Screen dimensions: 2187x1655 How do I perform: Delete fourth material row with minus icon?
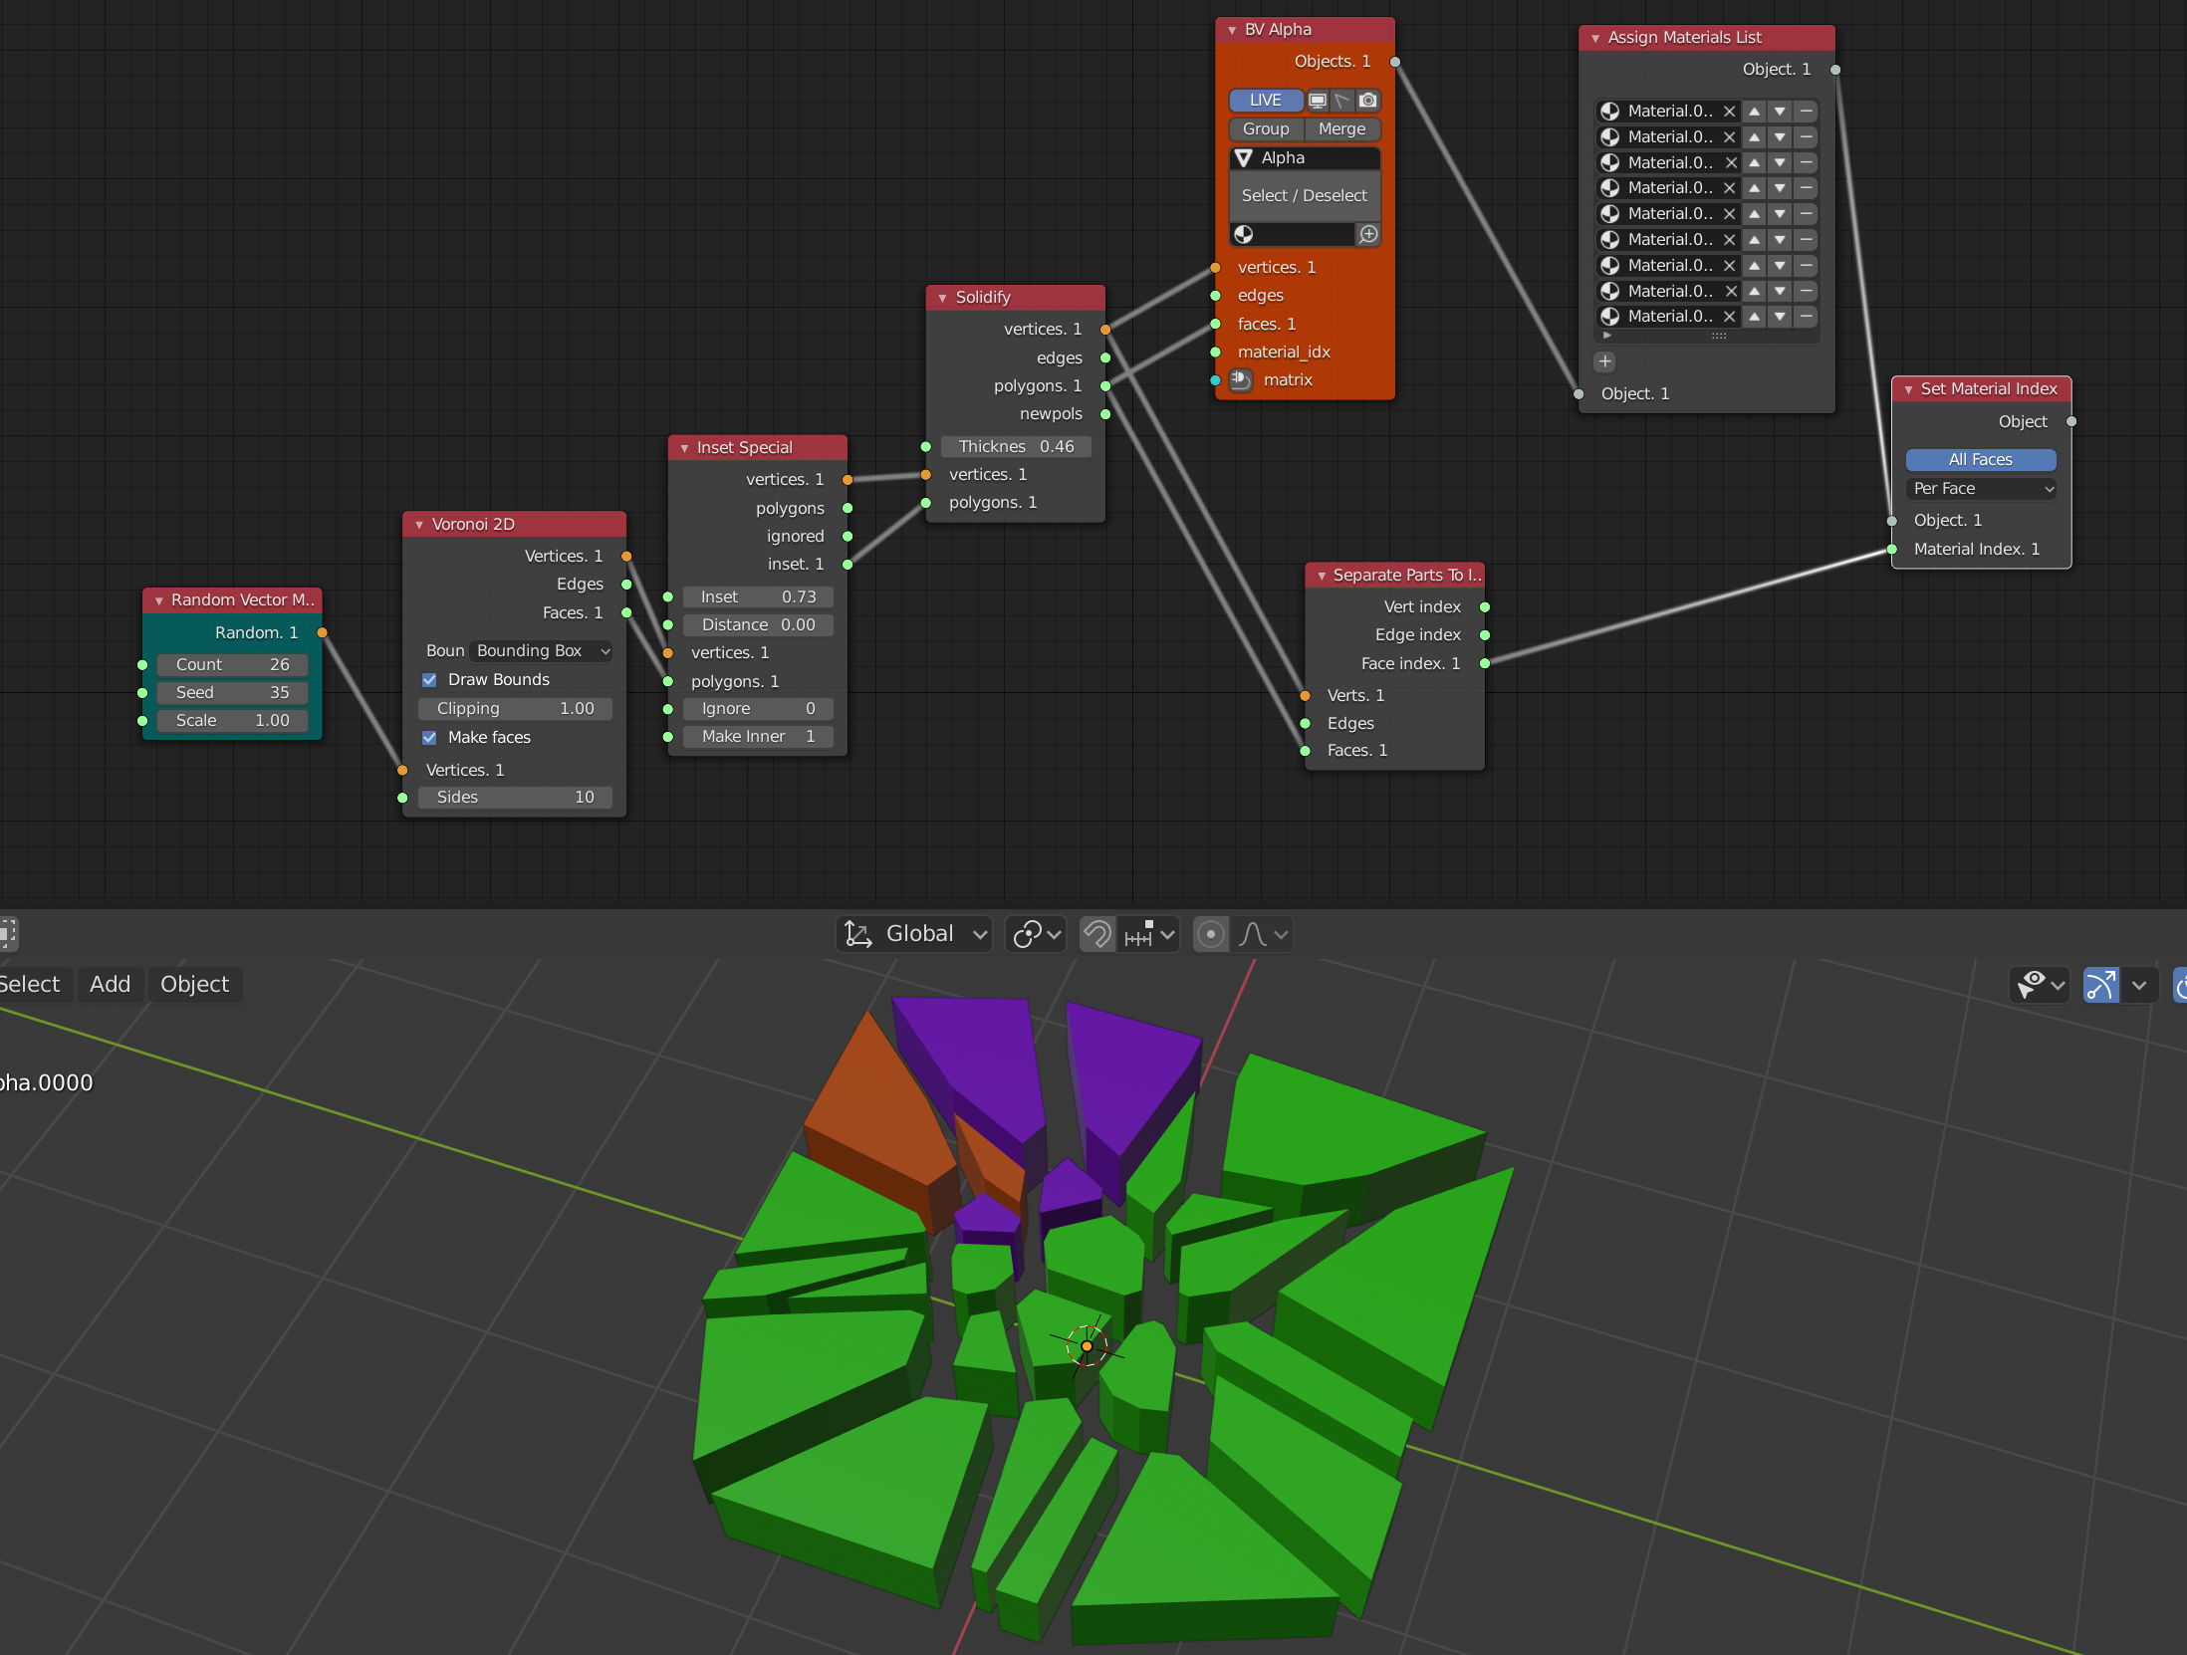pos(1806,188)
